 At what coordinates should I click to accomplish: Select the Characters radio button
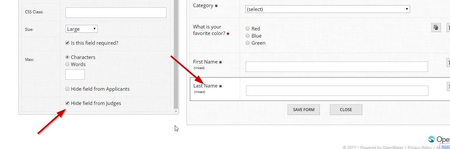coord(67,57)
